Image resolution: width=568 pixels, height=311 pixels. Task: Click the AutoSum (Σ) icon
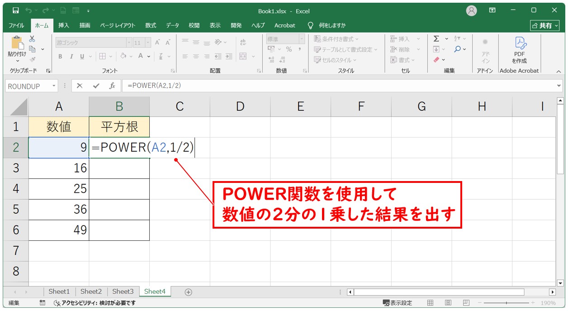(437, 38)
